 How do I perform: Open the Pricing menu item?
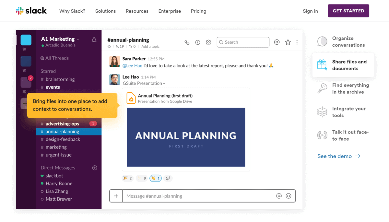pos(198,11)
